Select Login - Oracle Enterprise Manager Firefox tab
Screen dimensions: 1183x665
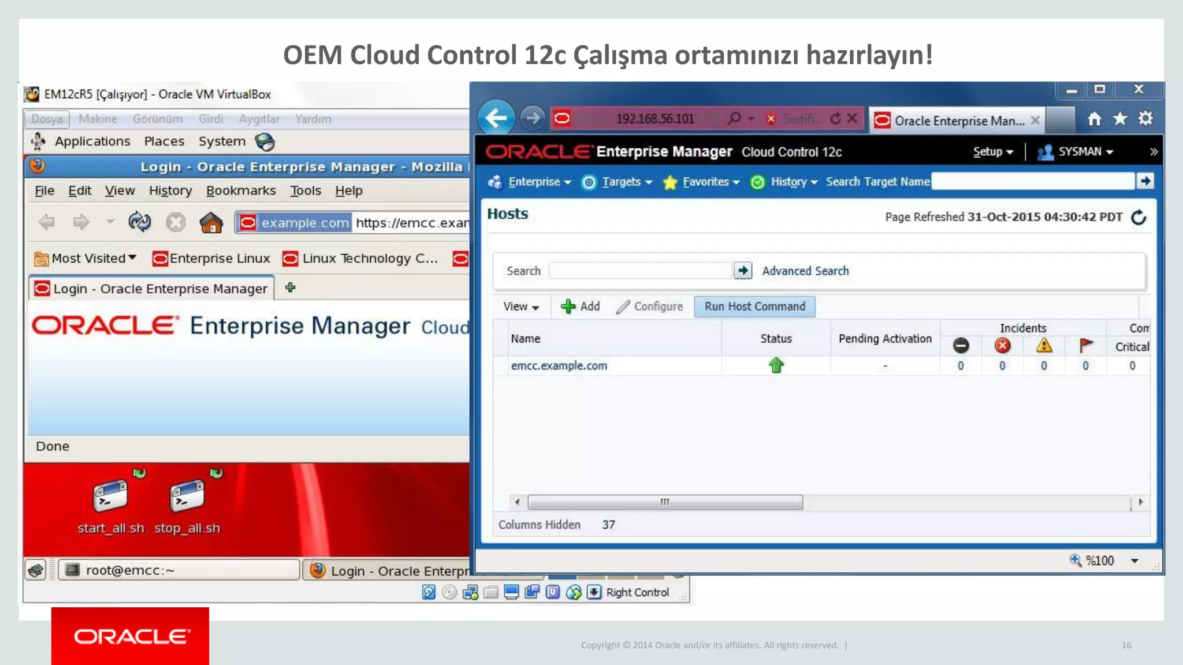(151, 288)
